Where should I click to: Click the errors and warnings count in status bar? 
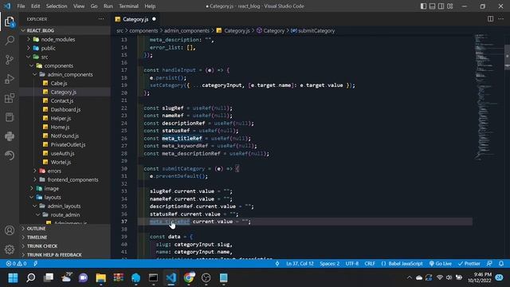[16, 264]
